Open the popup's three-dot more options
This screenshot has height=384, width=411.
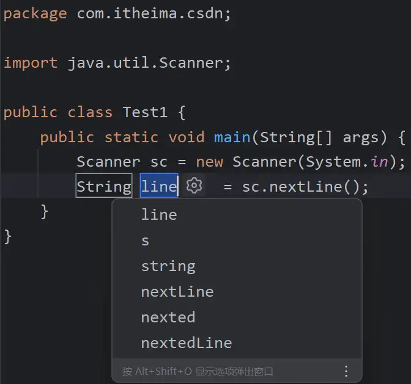(346, 371)
